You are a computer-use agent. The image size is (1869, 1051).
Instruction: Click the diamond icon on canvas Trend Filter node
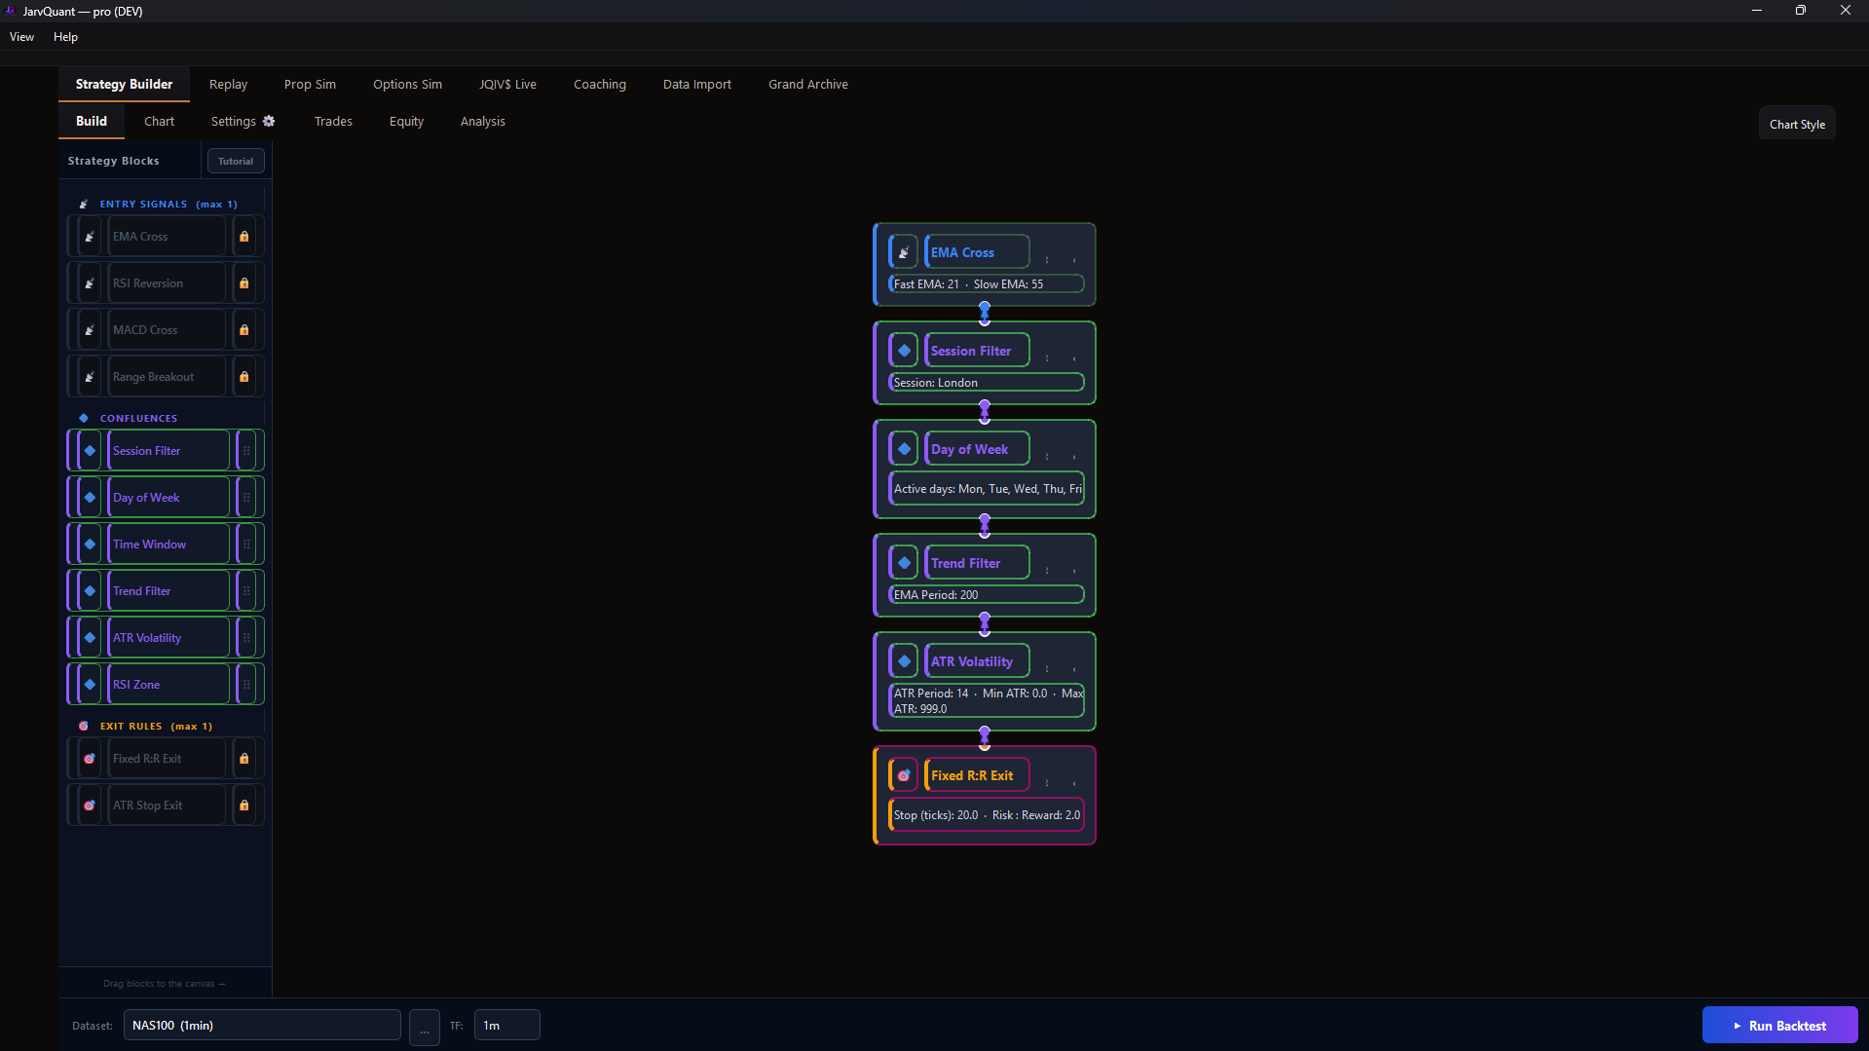tap(904, 563)
